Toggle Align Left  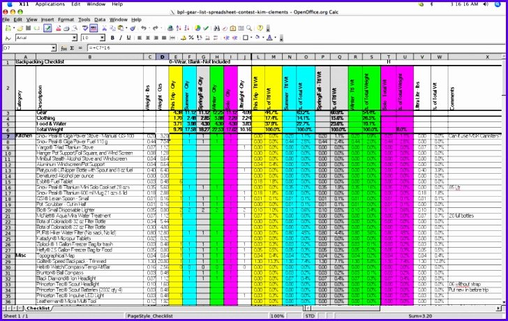pyautogui.click(x=140, y=38)
